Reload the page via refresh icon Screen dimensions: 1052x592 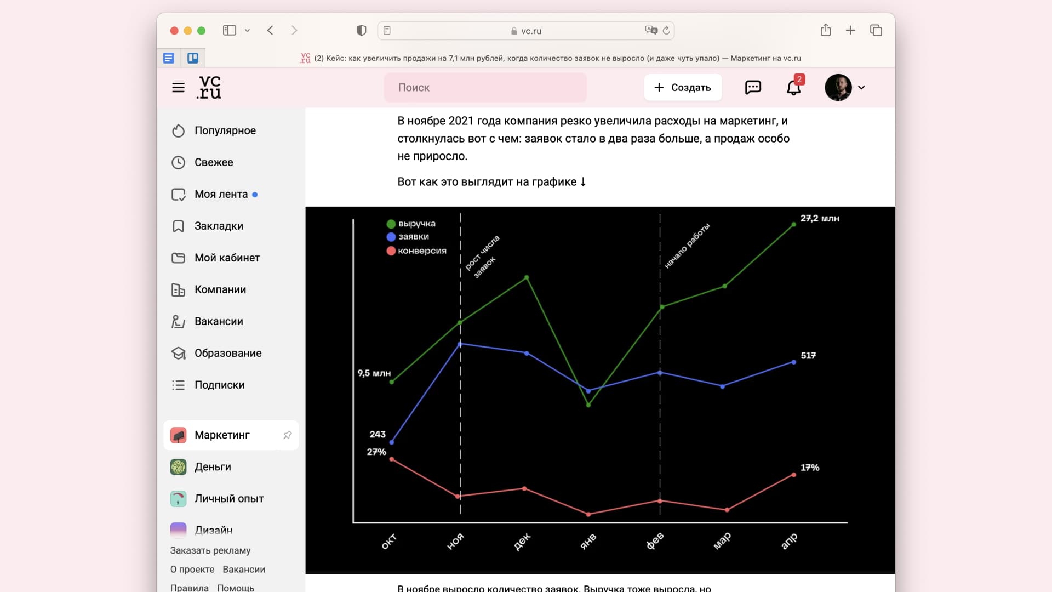(666, 31)
